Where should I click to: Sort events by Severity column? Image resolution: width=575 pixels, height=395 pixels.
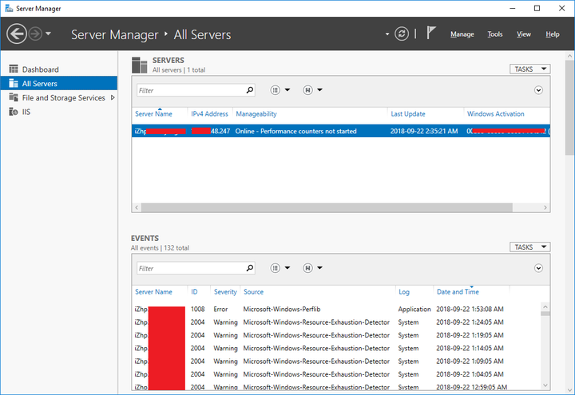click(225, 292)
